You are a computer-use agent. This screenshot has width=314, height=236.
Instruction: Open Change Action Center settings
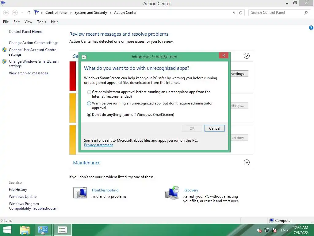(x=33, y=42)
